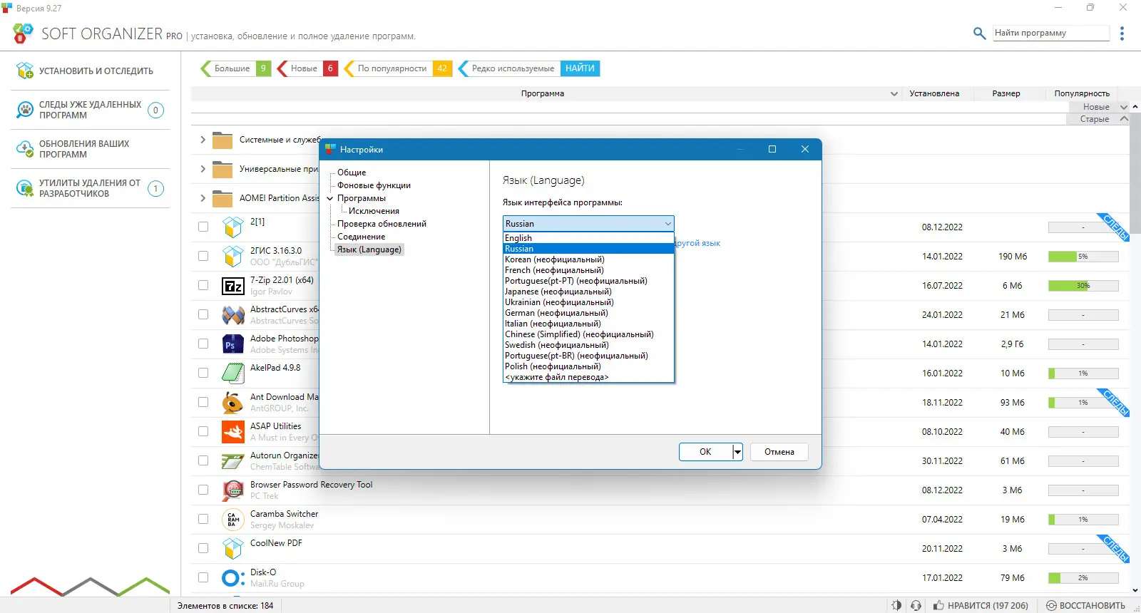
Task: Sort by the Размер column header
Action: click(x=1006, y=93)
